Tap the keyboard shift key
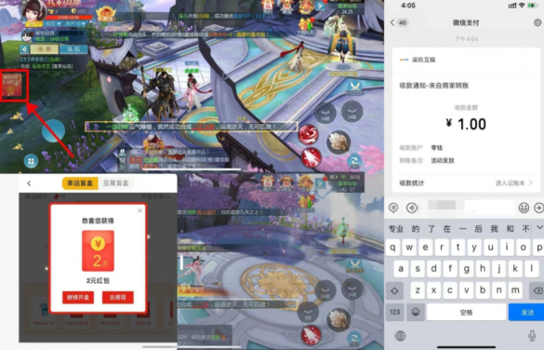The width and height of the screenshot is (544, 350). pos(394,290)
